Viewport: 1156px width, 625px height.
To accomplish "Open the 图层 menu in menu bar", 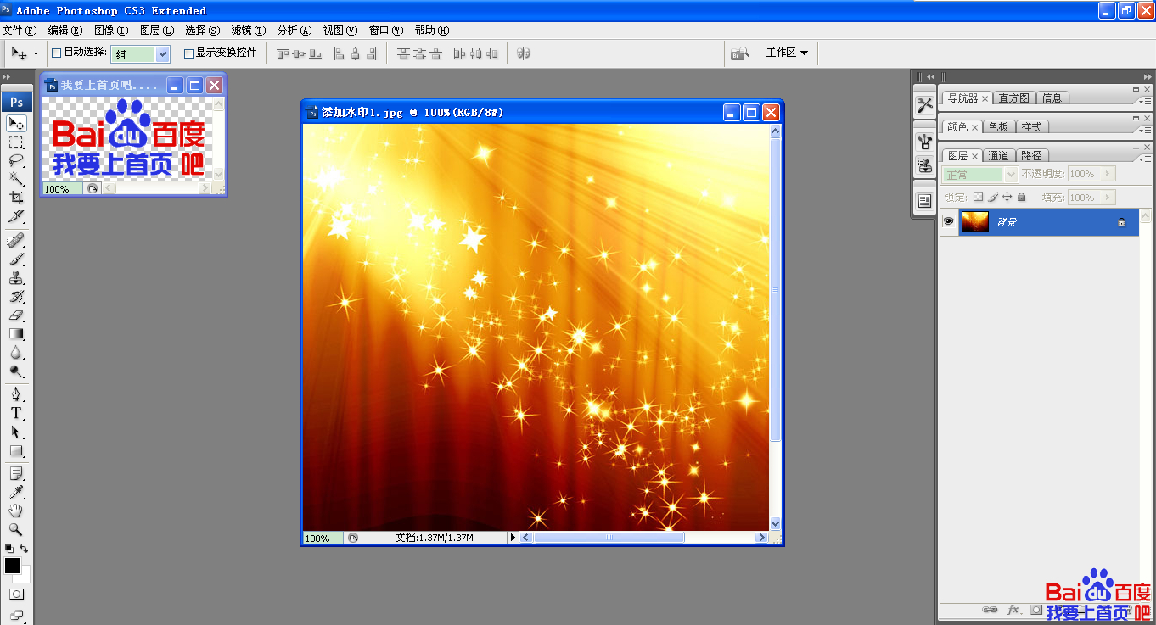I will click(x=157, y=31).
